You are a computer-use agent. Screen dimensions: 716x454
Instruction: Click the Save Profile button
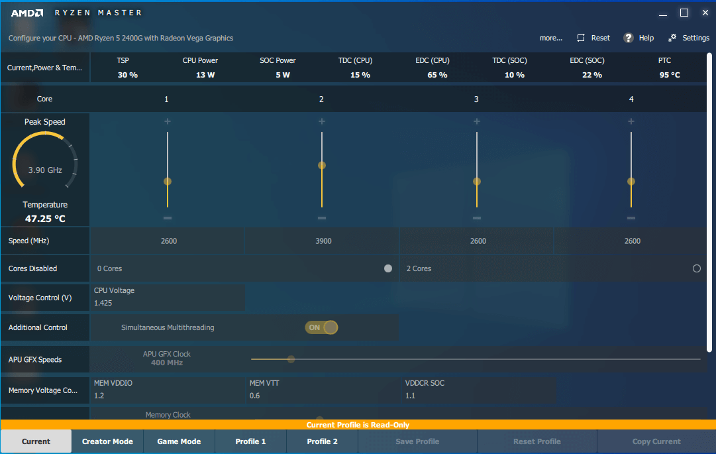click(417, 441)
